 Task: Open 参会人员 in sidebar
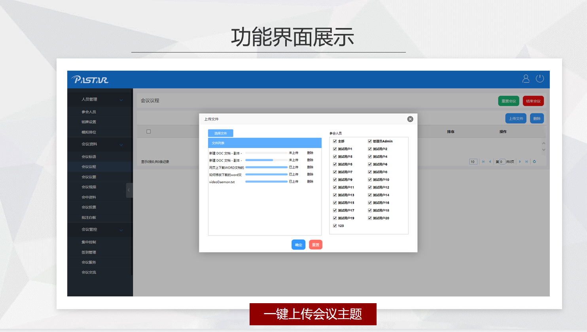click(x=89, y=112)
